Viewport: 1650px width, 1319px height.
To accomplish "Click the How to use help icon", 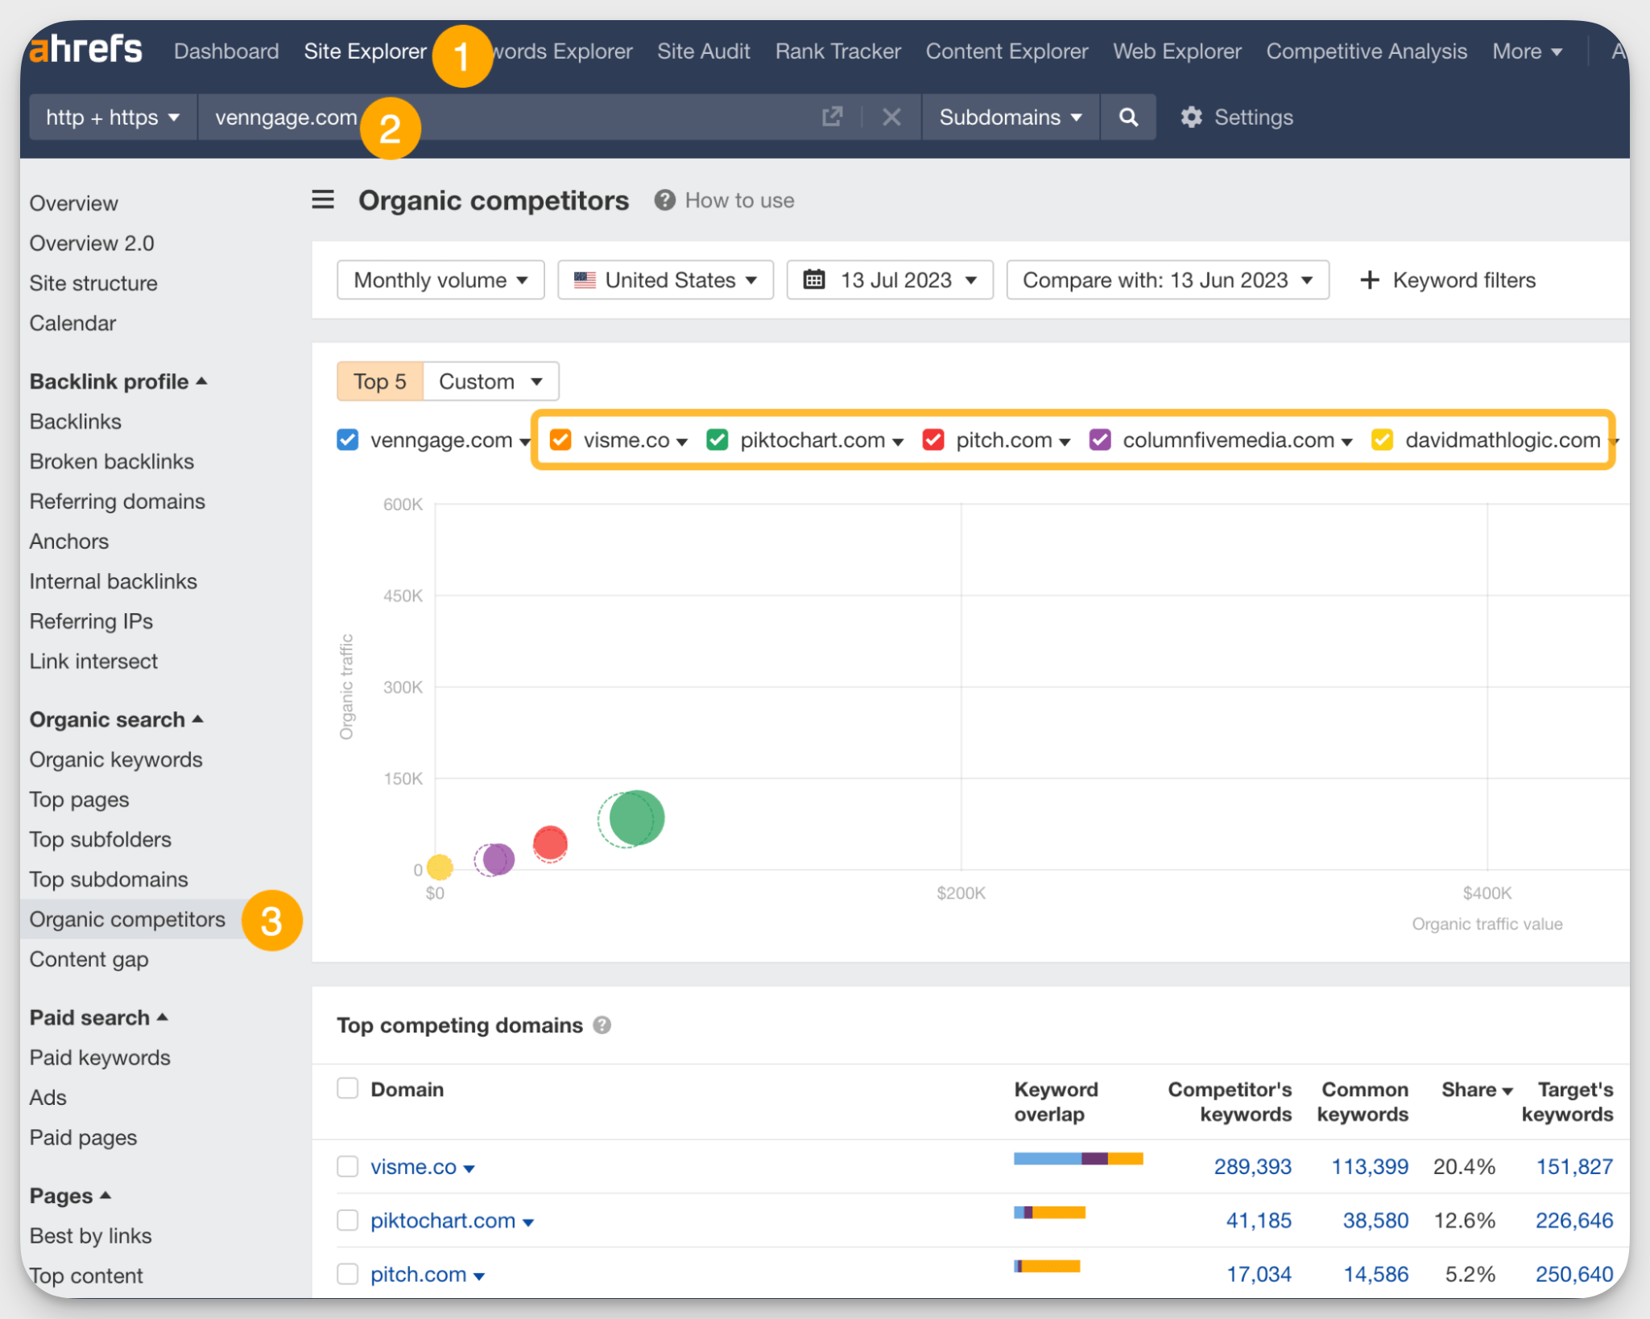I will (664, 200).
